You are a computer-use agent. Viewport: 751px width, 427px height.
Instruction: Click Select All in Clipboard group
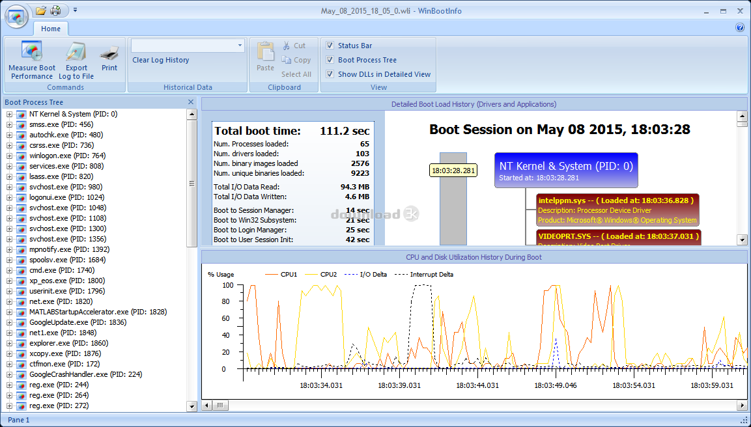coord(296,74)
